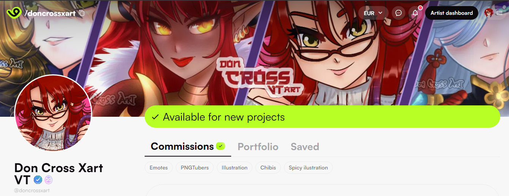Click the EUR dropdown chevron arrow

click(x=381, y=13)
